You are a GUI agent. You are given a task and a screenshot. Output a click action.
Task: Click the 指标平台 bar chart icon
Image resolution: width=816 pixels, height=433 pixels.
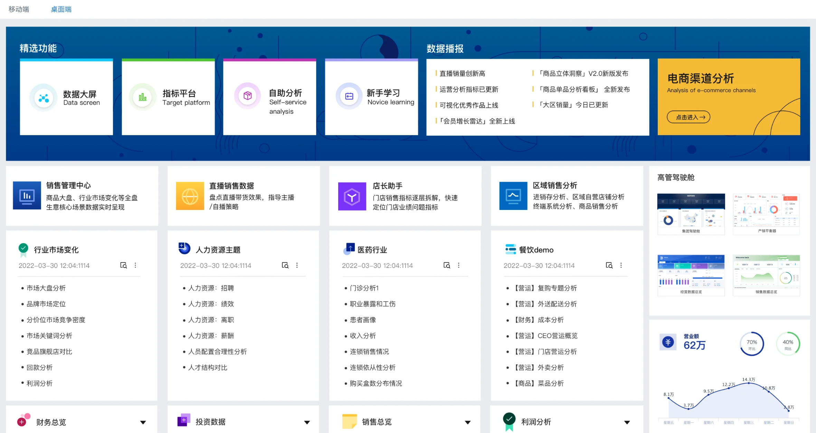(x=142, y=97)
